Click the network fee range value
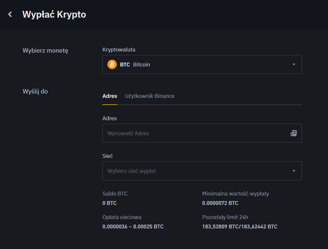Screen dimensions: 328x249 [x=133, y=227]
